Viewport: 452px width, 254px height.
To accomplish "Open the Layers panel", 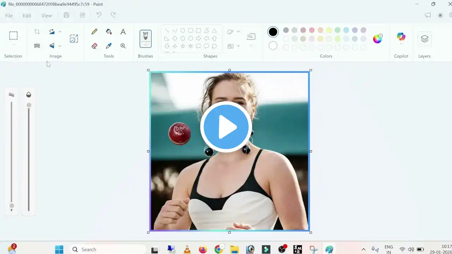I will point(424,39).
